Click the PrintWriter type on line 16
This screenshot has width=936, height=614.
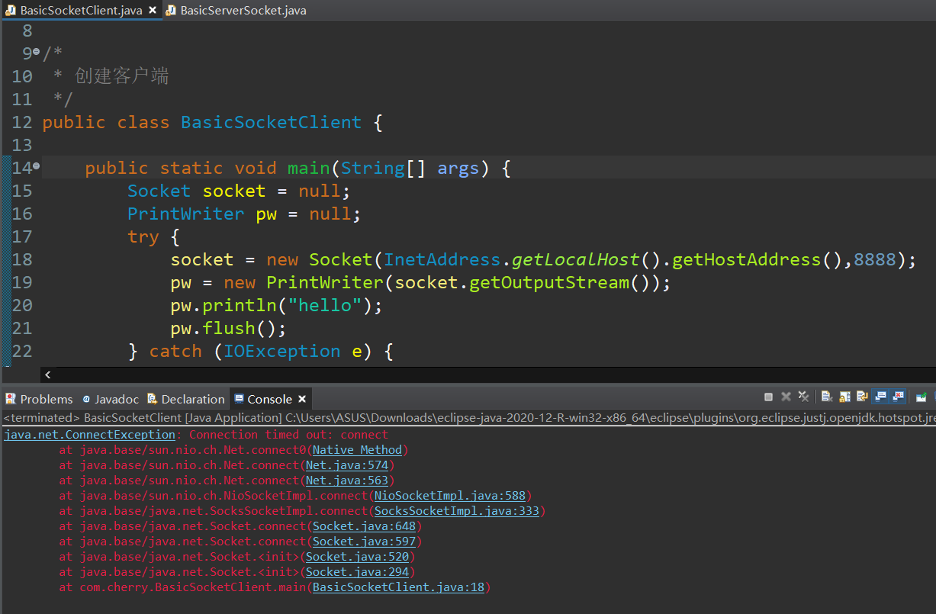[x=186, y=214]
